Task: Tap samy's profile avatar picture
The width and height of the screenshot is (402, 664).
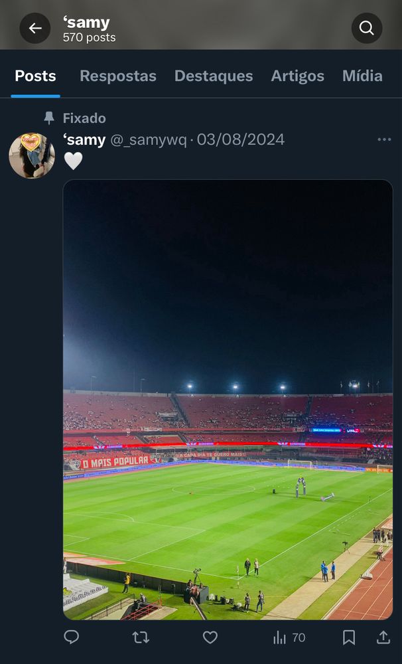Action: pyautogui.click(x=32, y=155)
